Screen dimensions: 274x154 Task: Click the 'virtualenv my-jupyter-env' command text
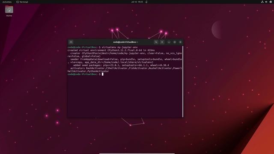point(119,47)
